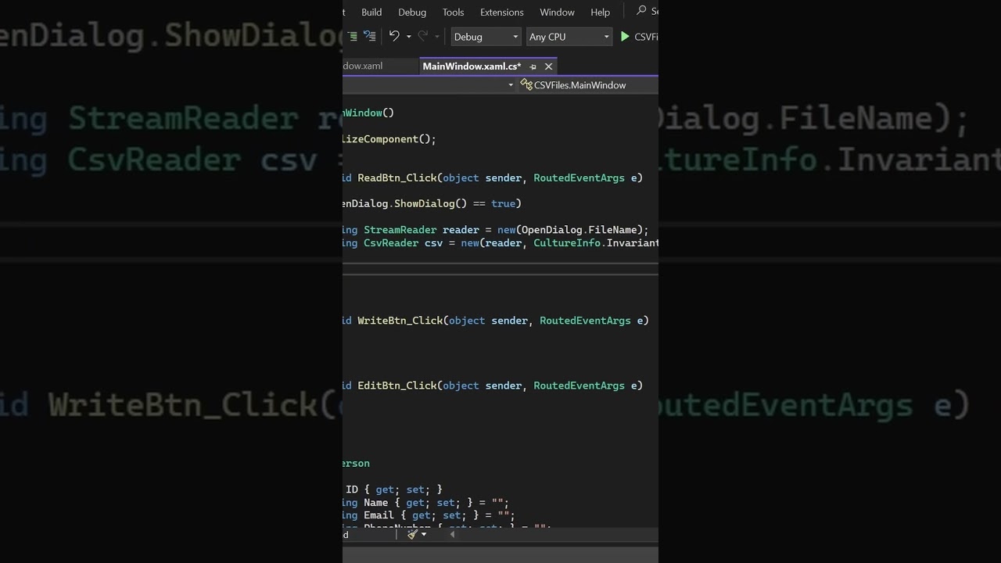This screenshot has width=1001, height=563.
Task: Click the uncomment lines toolbar icon
Action: (370, 36)
